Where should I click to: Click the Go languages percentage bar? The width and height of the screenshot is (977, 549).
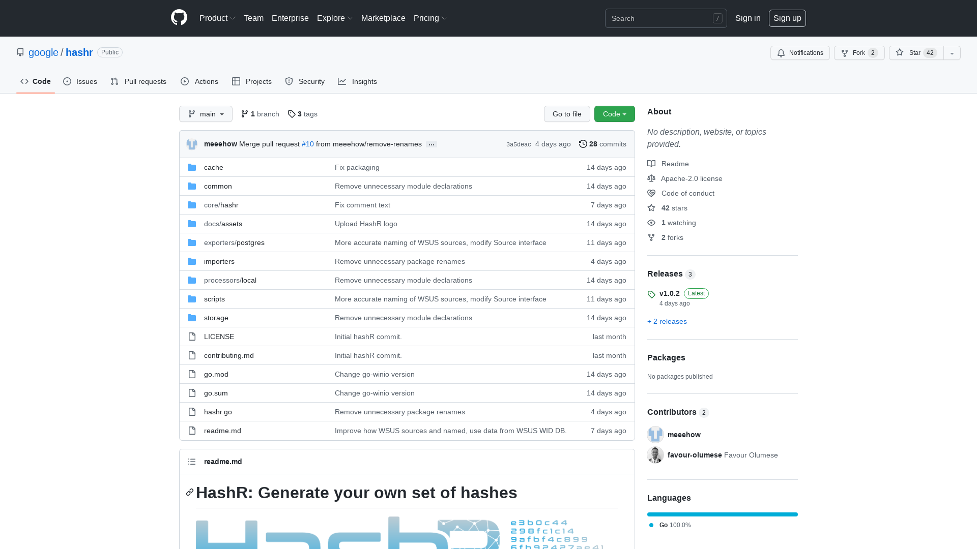[722, 514]
